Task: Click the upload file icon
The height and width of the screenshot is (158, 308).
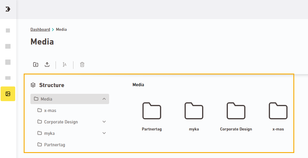Action: (x=47, y=64)
